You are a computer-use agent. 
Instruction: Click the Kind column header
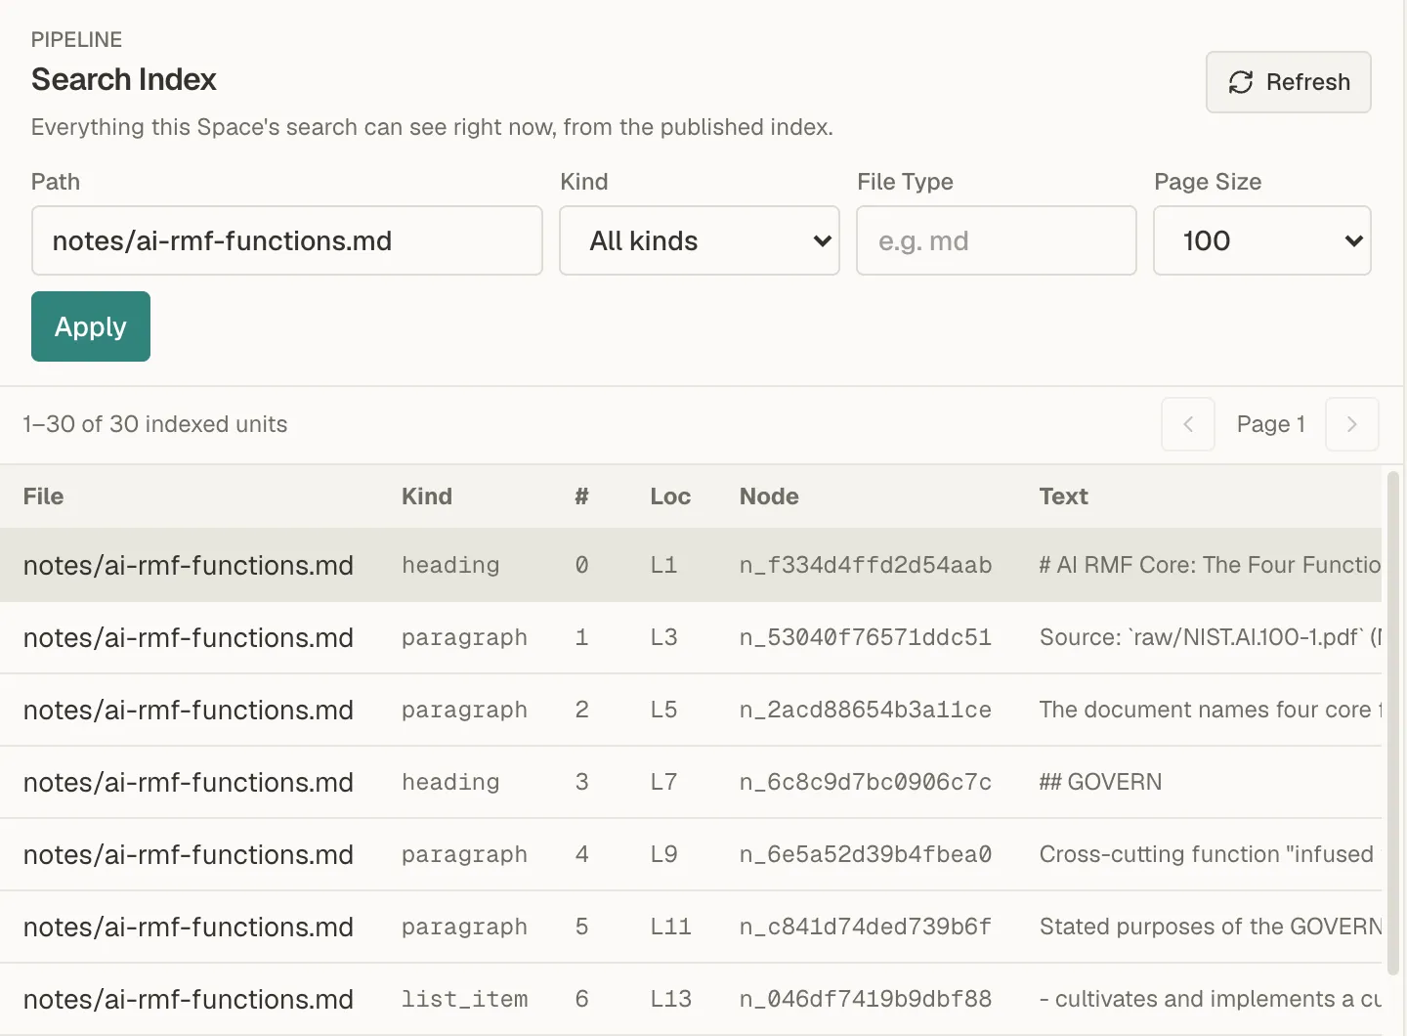pyautogui.click(x=427, y=496)
